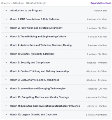Click Month 12: Legacy, Growth, and Capstone title
This screenshot has width=112, height=120.
coord(33,114)
